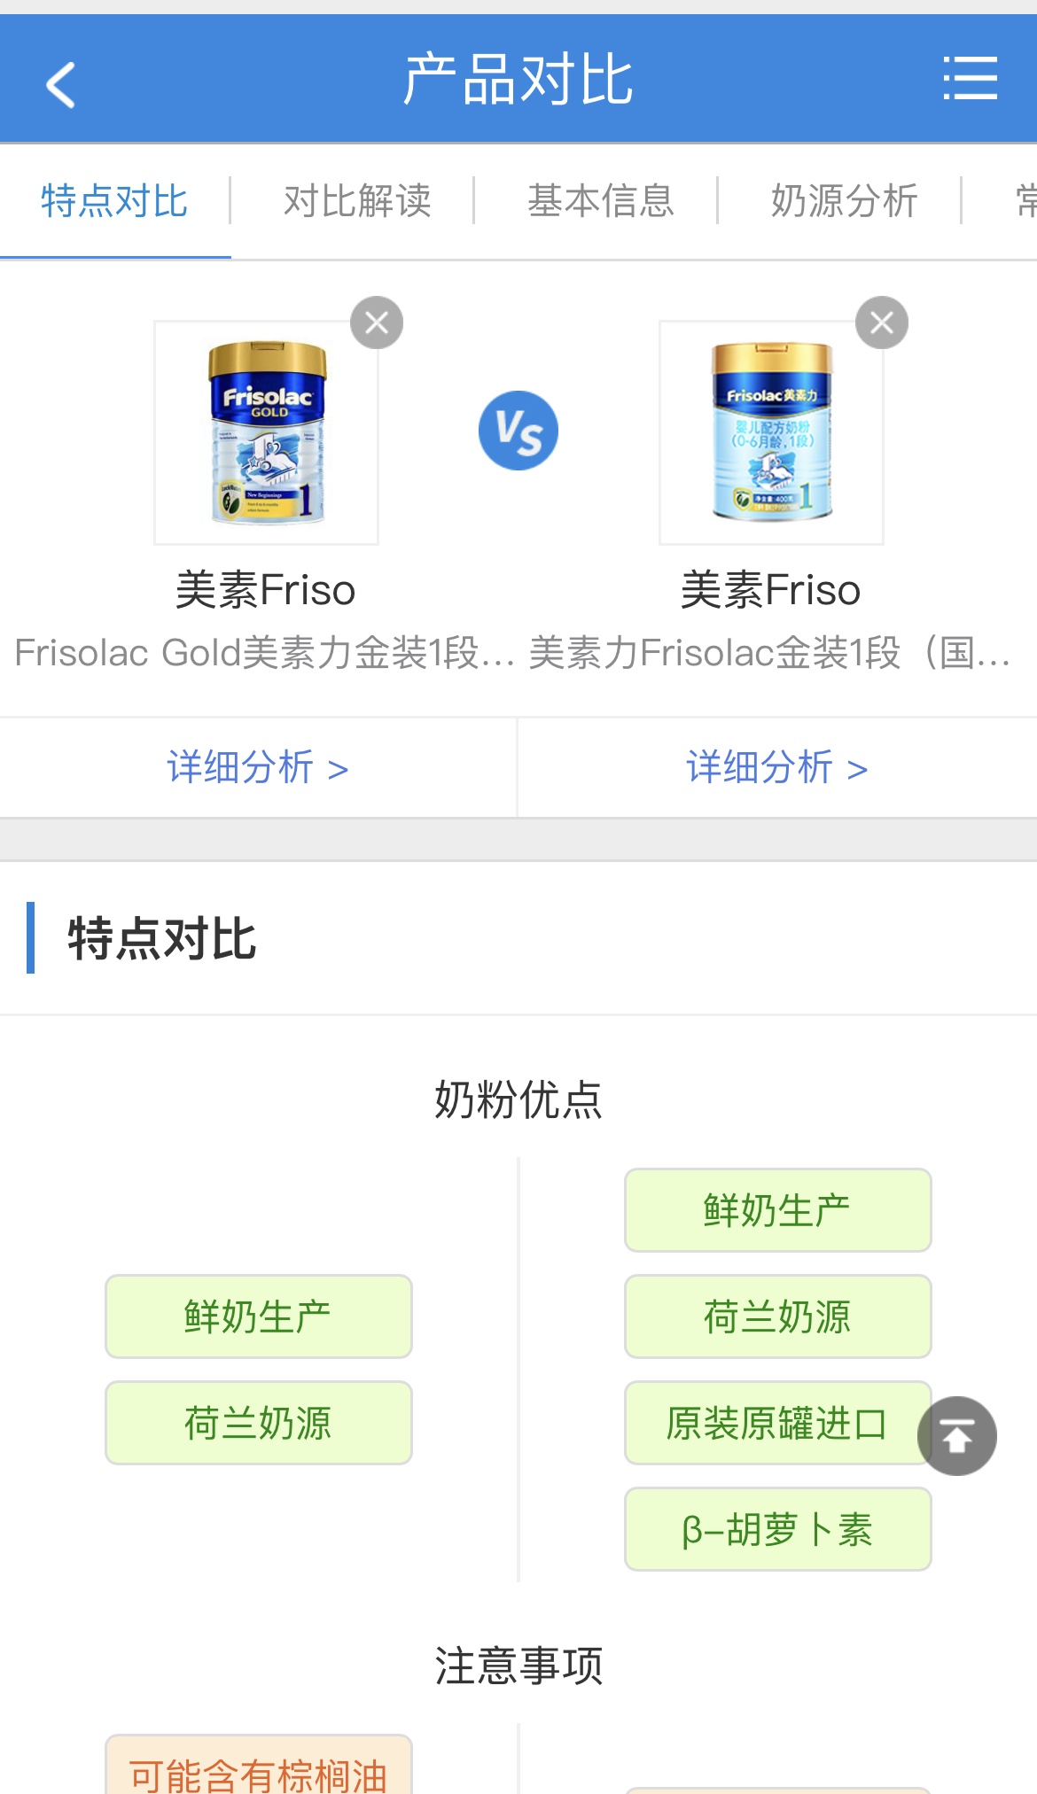1037x1794 pixels.
Task: Tap the 原装原罐进口 tag
Action: pos(776,1423)
